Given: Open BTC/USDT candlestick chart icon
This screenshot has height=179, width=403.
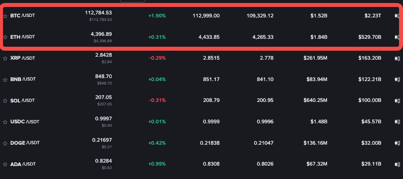Looking at the screenshot, I should [x=397, y=16].
